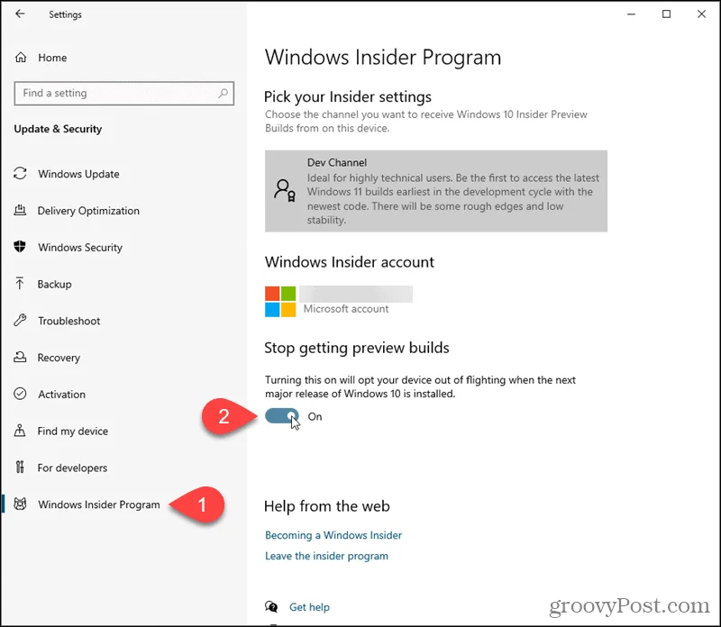Click the Get help chat icon

click(x=271, y=607)
